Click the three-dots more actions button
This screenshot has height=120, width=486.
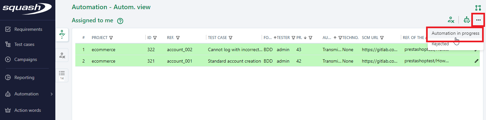tap(478, 20)
